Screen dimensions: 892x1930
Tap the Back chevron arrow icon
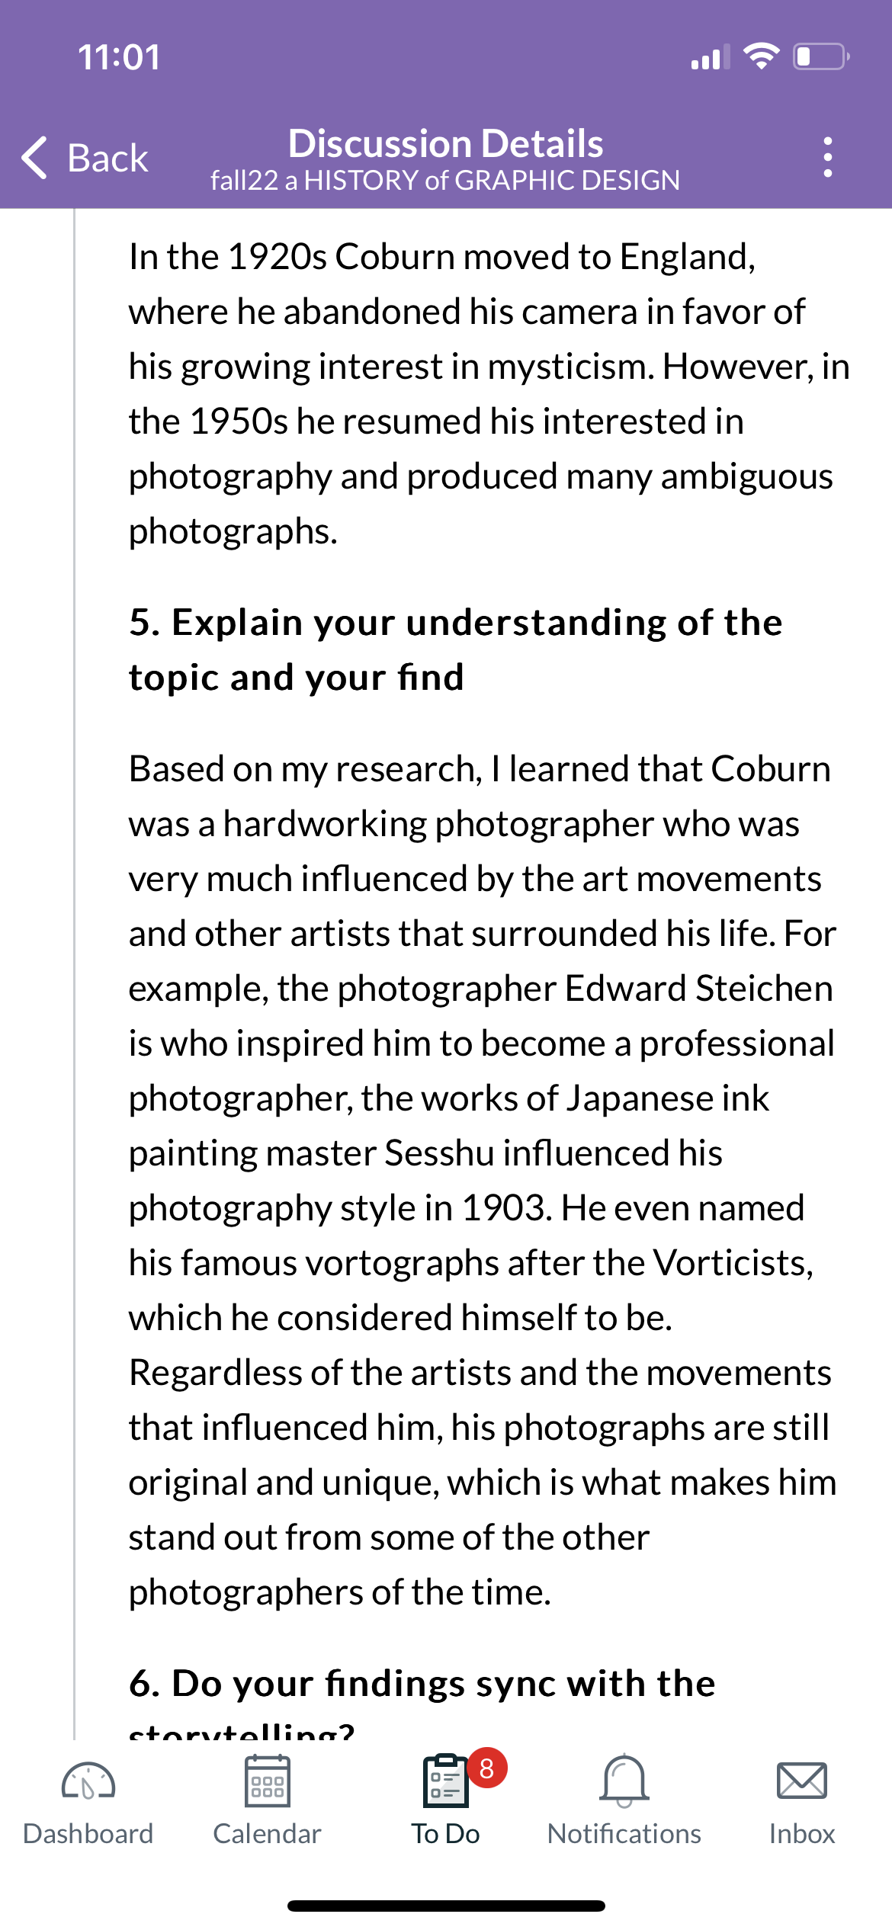pyautogui.click(x=34, y=158)
